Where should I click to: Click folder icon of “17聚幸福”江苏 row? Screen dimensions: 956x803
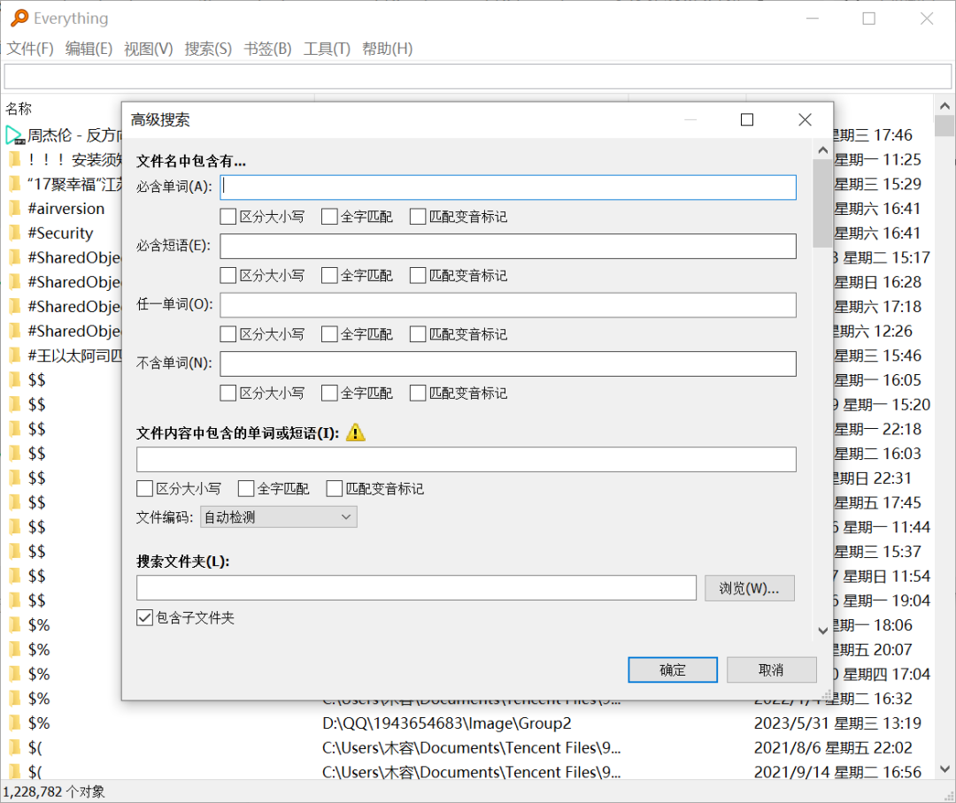(15, 184)
